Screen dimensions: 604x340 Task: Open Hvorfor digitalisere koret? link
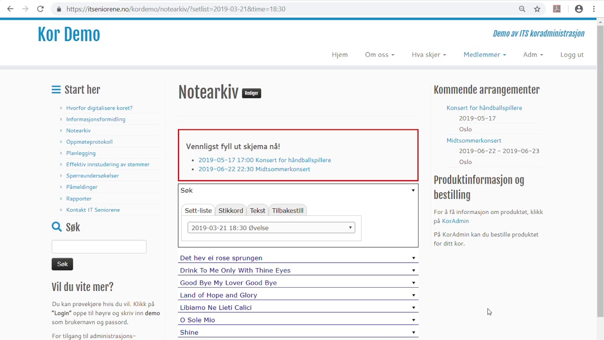click(99, 108)
